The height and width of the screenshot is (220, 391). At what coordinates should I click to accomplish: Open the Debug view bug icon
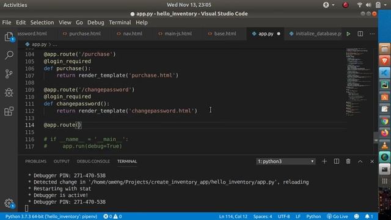point(9,92)
